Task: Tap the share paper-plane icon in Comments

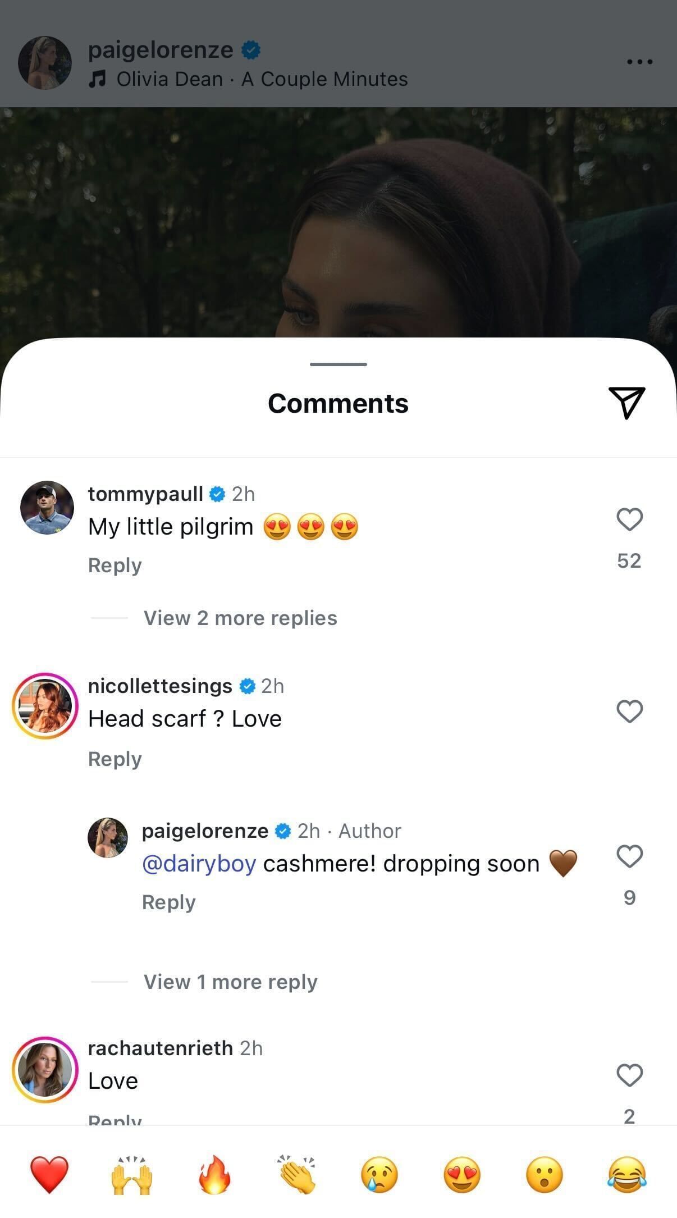Action: click(x=626, y=403)
